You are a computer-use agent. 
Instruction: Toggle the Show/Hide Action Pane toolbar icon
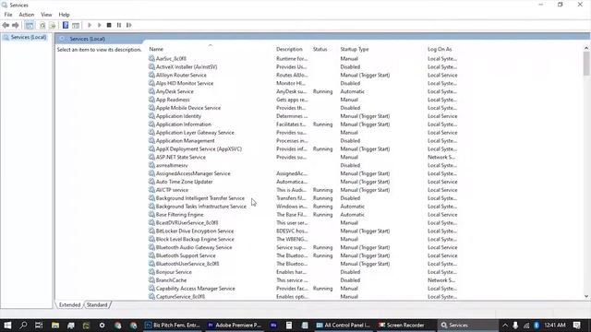[x=76, y=25]
